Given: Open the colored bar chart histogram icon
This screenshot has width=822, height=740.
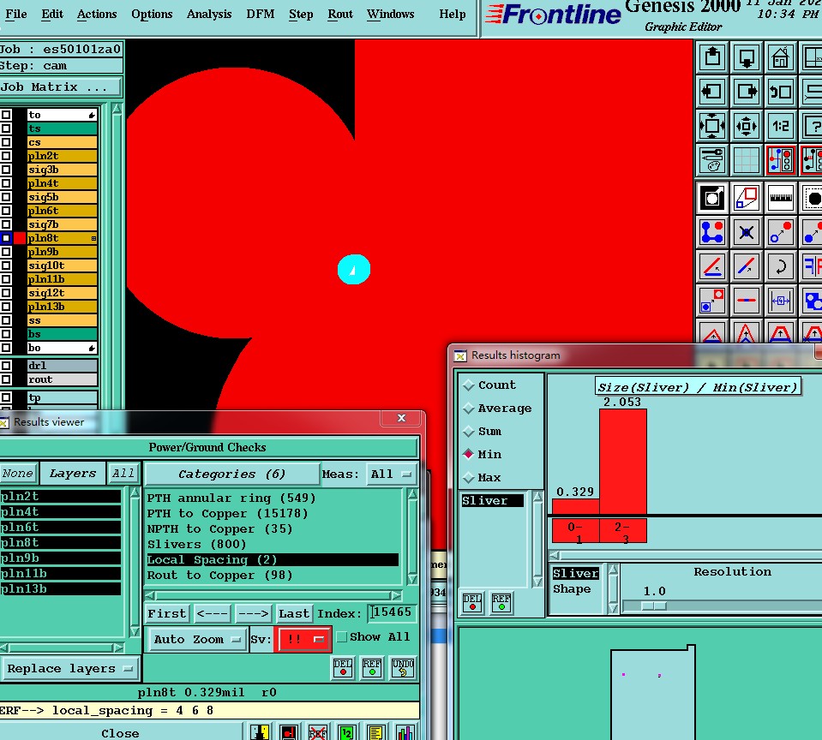Looking at the screenshot, I should click(405, 732).
